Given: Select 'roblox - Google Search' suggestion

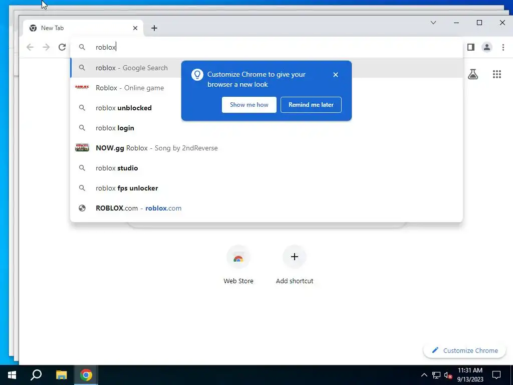Looking at the screenshot, I should click(267, 68).
